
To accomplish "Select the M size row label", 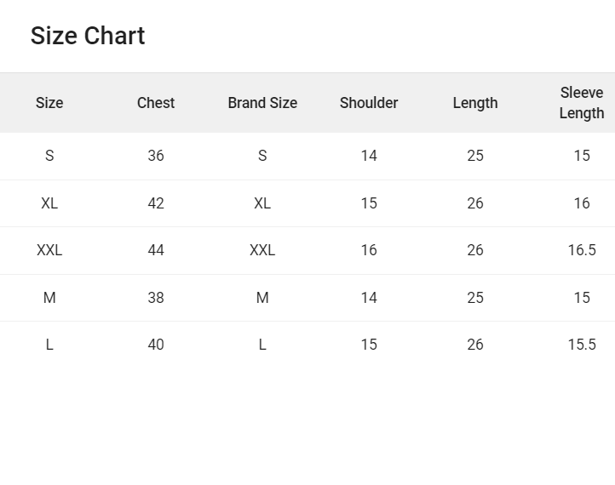I will 49,298.
